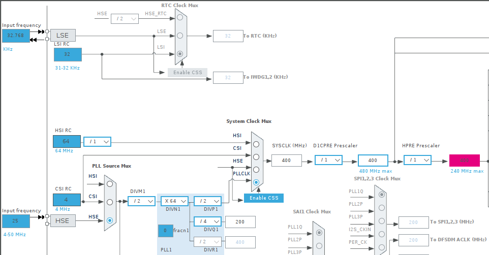Choose CSI as System Clock source
489x255 pixels.
pyautogui.click(x=256, y=157)
